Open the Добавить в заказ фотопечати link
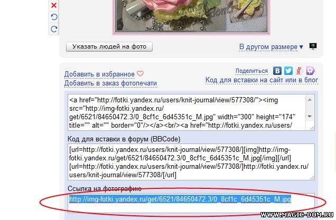Viewport: 336px width, 220px height. pyautogui.click(x=110, y=83)
